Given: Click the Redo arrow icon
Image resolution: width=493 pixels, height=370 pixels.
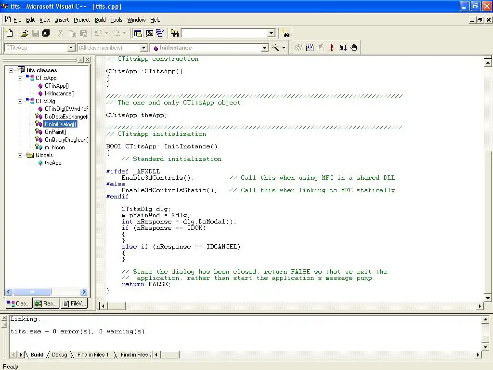Looking at the screenshot, I should [x=117, y=33].
